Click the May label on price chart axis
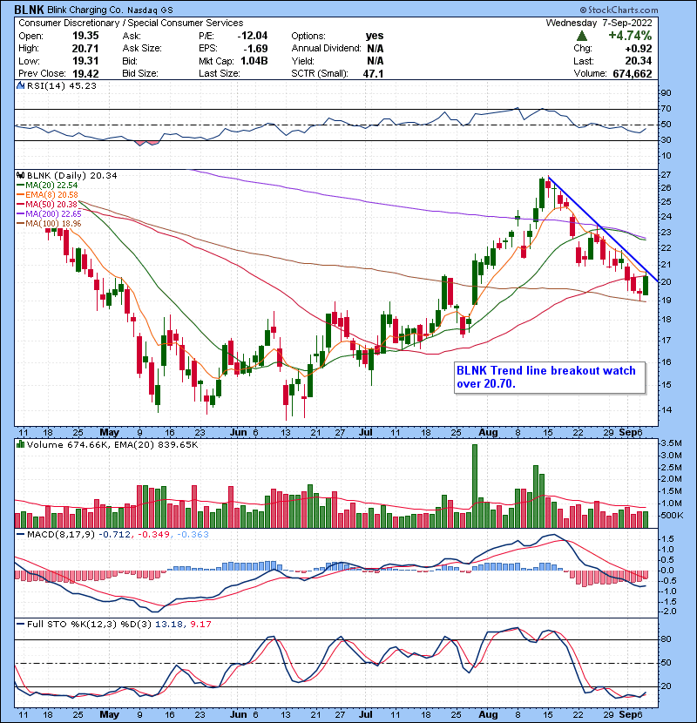Screen dimensions: 697x723 point(109,433)
